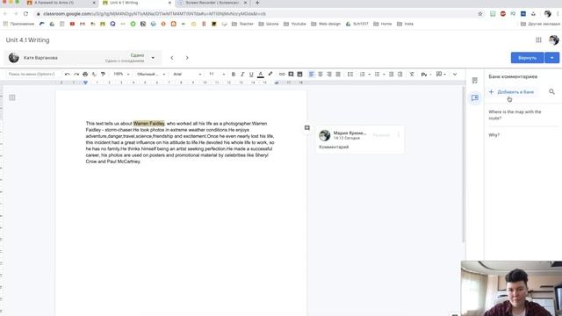The image size is (562, 316).
Task: Insert an image
Action: tap(300, 74)
